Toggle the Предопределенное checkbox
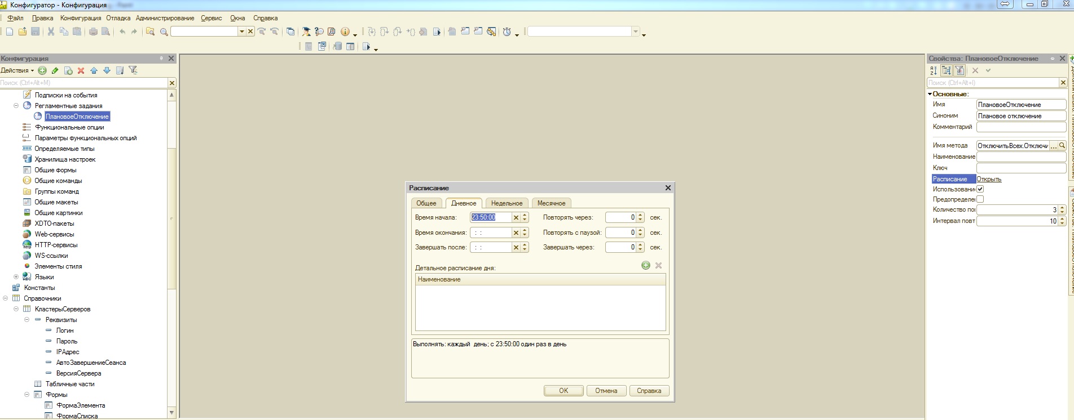This screenshot has height=420, width=1074. click(x=980, y=199)
